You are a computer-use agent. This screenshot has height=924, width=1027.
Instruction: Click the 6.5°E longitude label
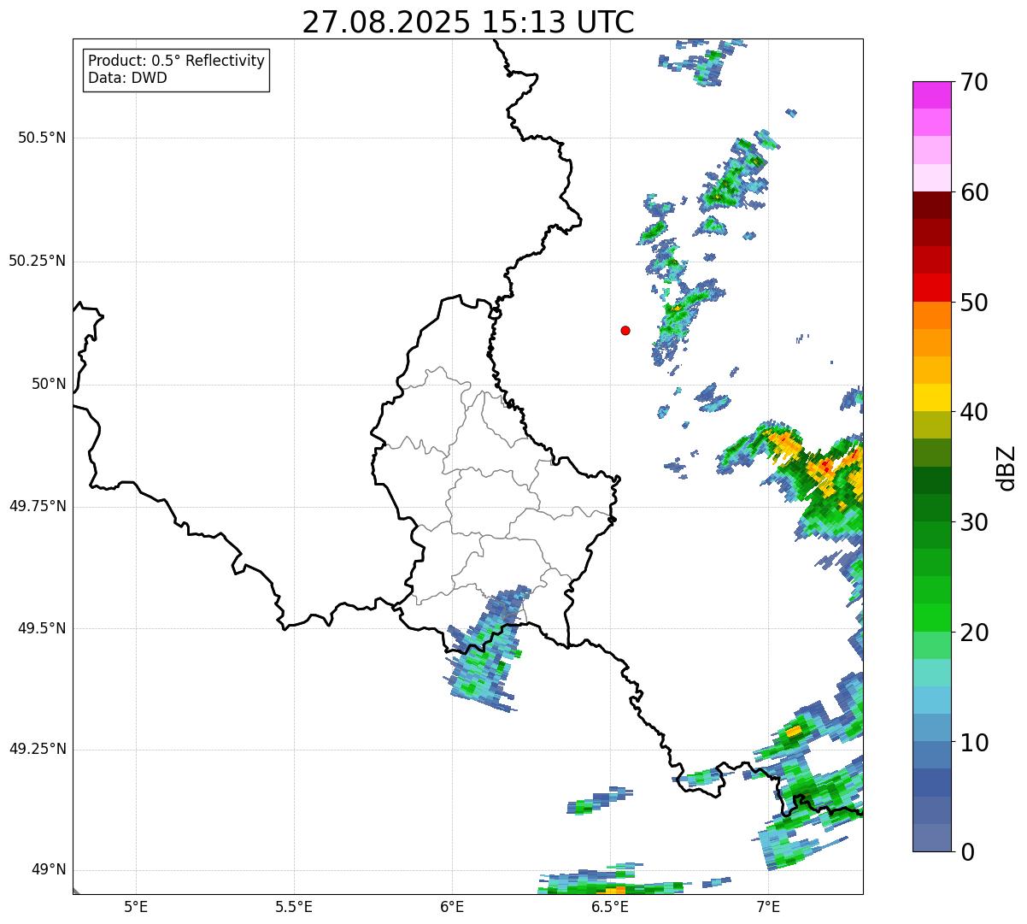pos(610,906)
